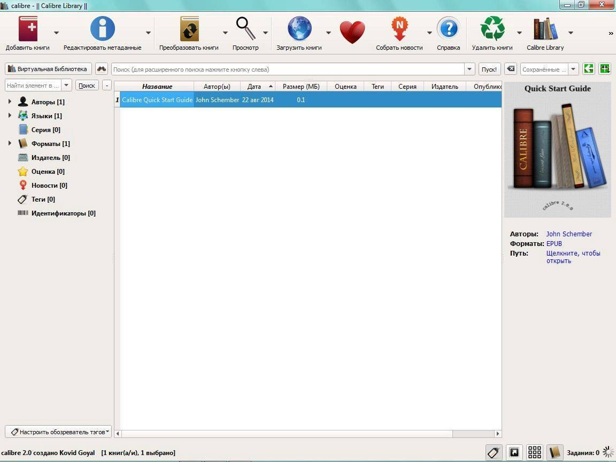Open the EPUB format link
The height and width of the screenshot is (462, 616).
(x=554, y=244)
